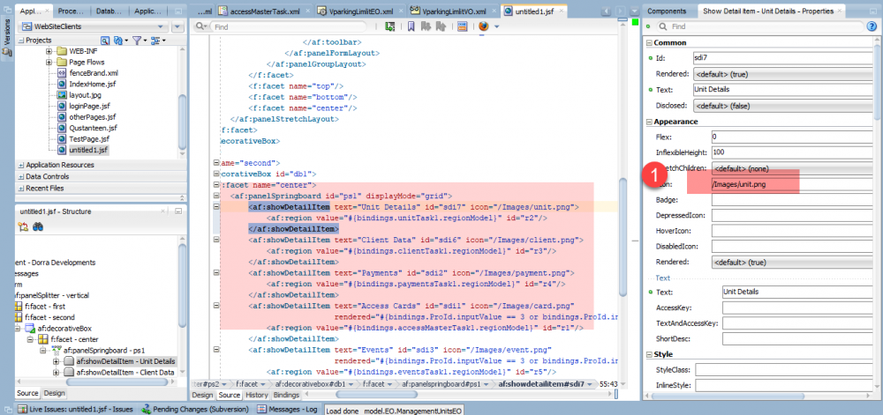Expand the Application Resources section

(21, 165)
